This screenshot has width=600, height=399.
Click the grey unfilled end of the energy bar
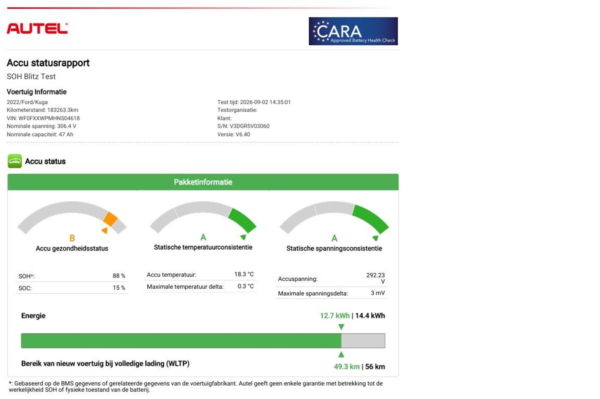[x=363, y=341]
